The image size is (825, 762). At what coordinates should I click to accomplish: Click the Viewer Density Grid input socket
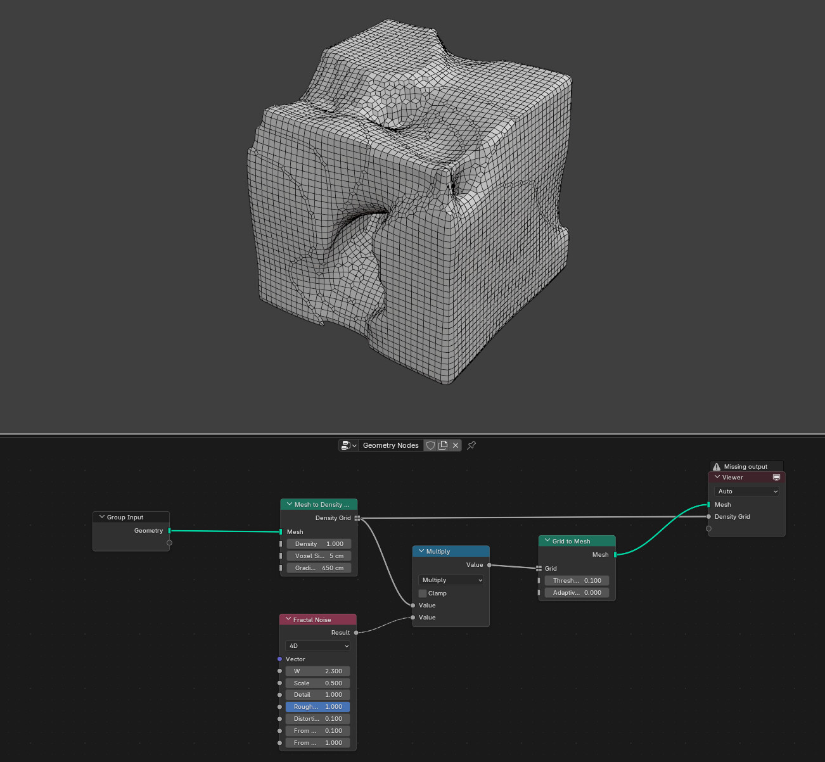click(708, 517)
